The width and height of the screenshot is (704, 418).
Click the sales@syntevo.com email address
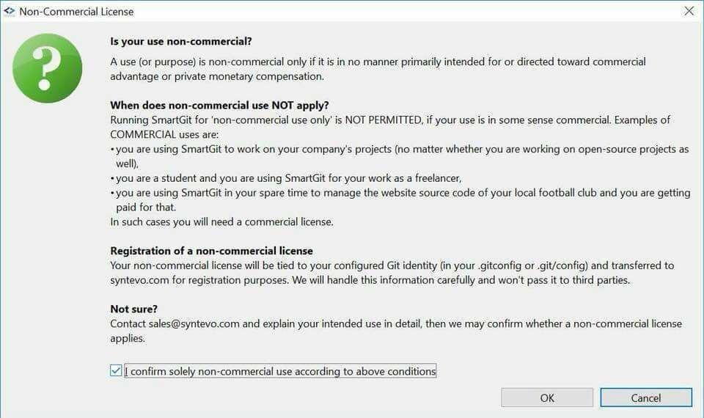coord(194,323)
